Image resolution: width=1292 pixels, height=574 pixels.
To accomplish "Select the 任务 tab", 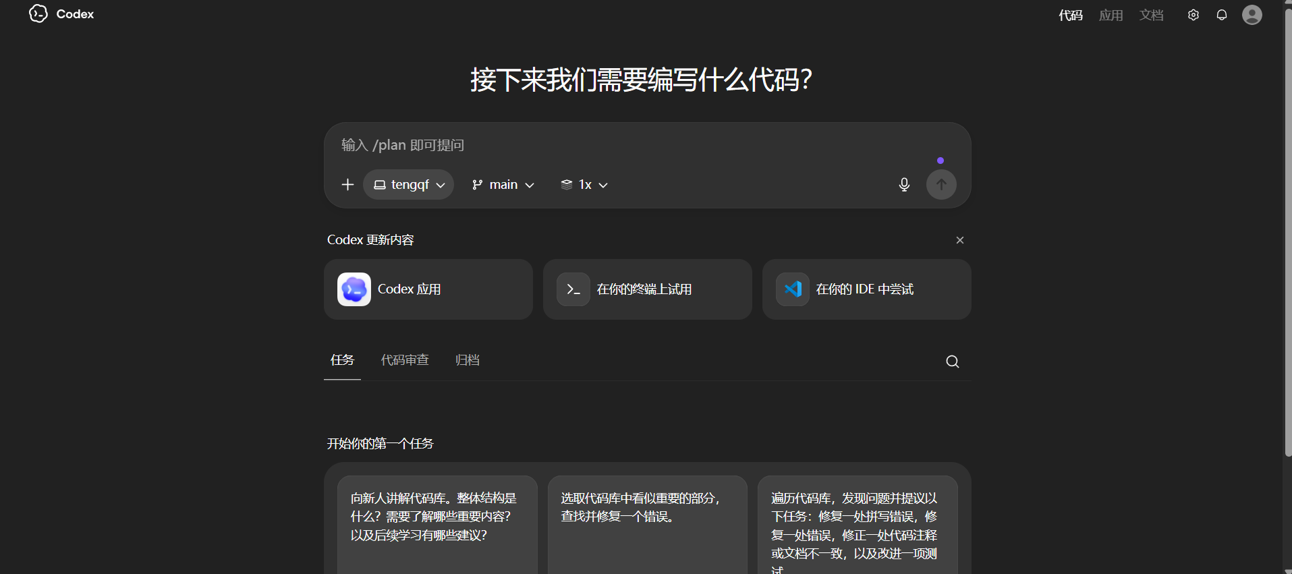I will 342,360.
